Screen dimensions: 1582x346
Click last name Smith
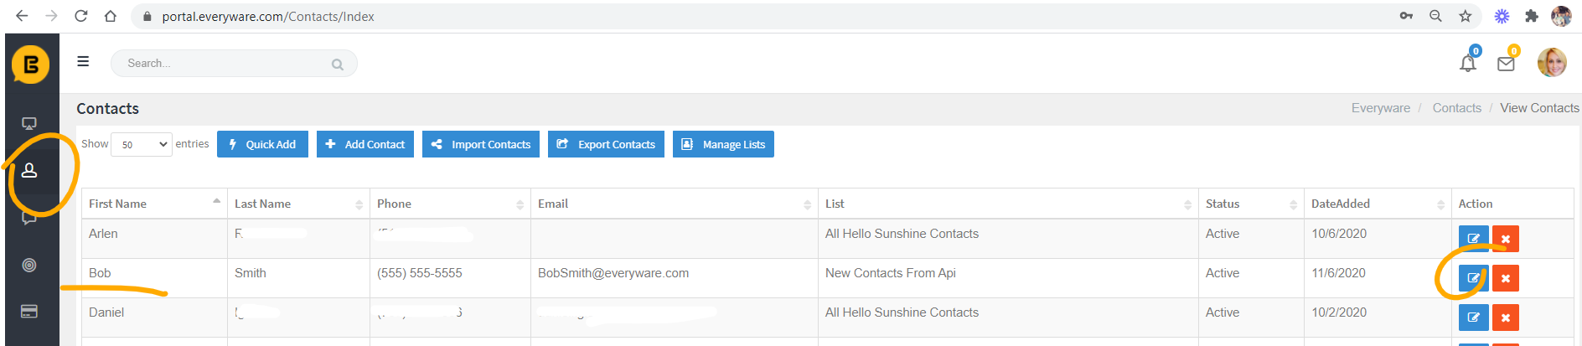(x=251, y=273)
